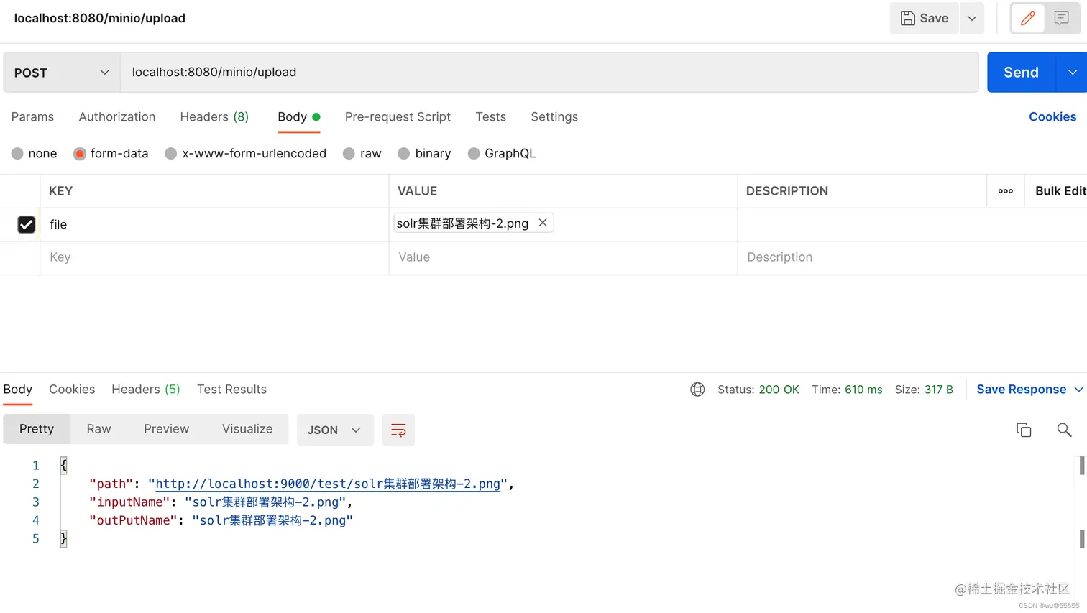This screenshot has width=1087, height=613.
Task: Click Save Response
Action: pyautogui.click(x=1021, y=390)
